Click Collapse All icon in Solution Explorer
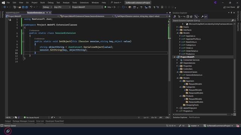 coord(188,16)
